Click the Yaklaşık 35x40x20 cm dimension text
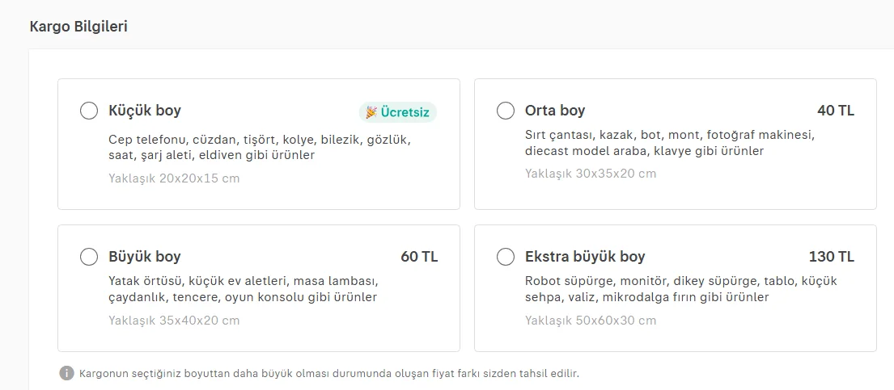Image resolution: width=894 pixels, height=390 pixels. (174, 321)
